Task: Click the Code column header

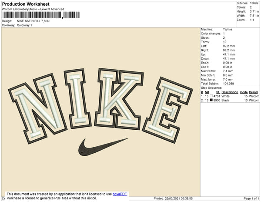Action: [x=244, y=92]
